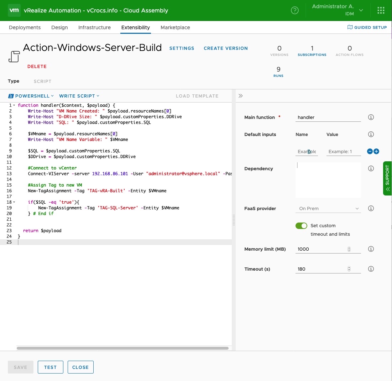Click the info icon next to Main function
The image size is (392, 381).
[x=371, y=117]
